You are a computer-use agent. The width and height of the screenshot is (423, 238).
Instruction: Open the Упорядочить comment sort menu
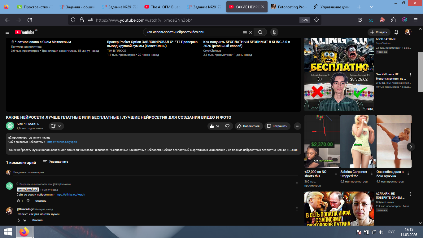[x=56, y=162]
